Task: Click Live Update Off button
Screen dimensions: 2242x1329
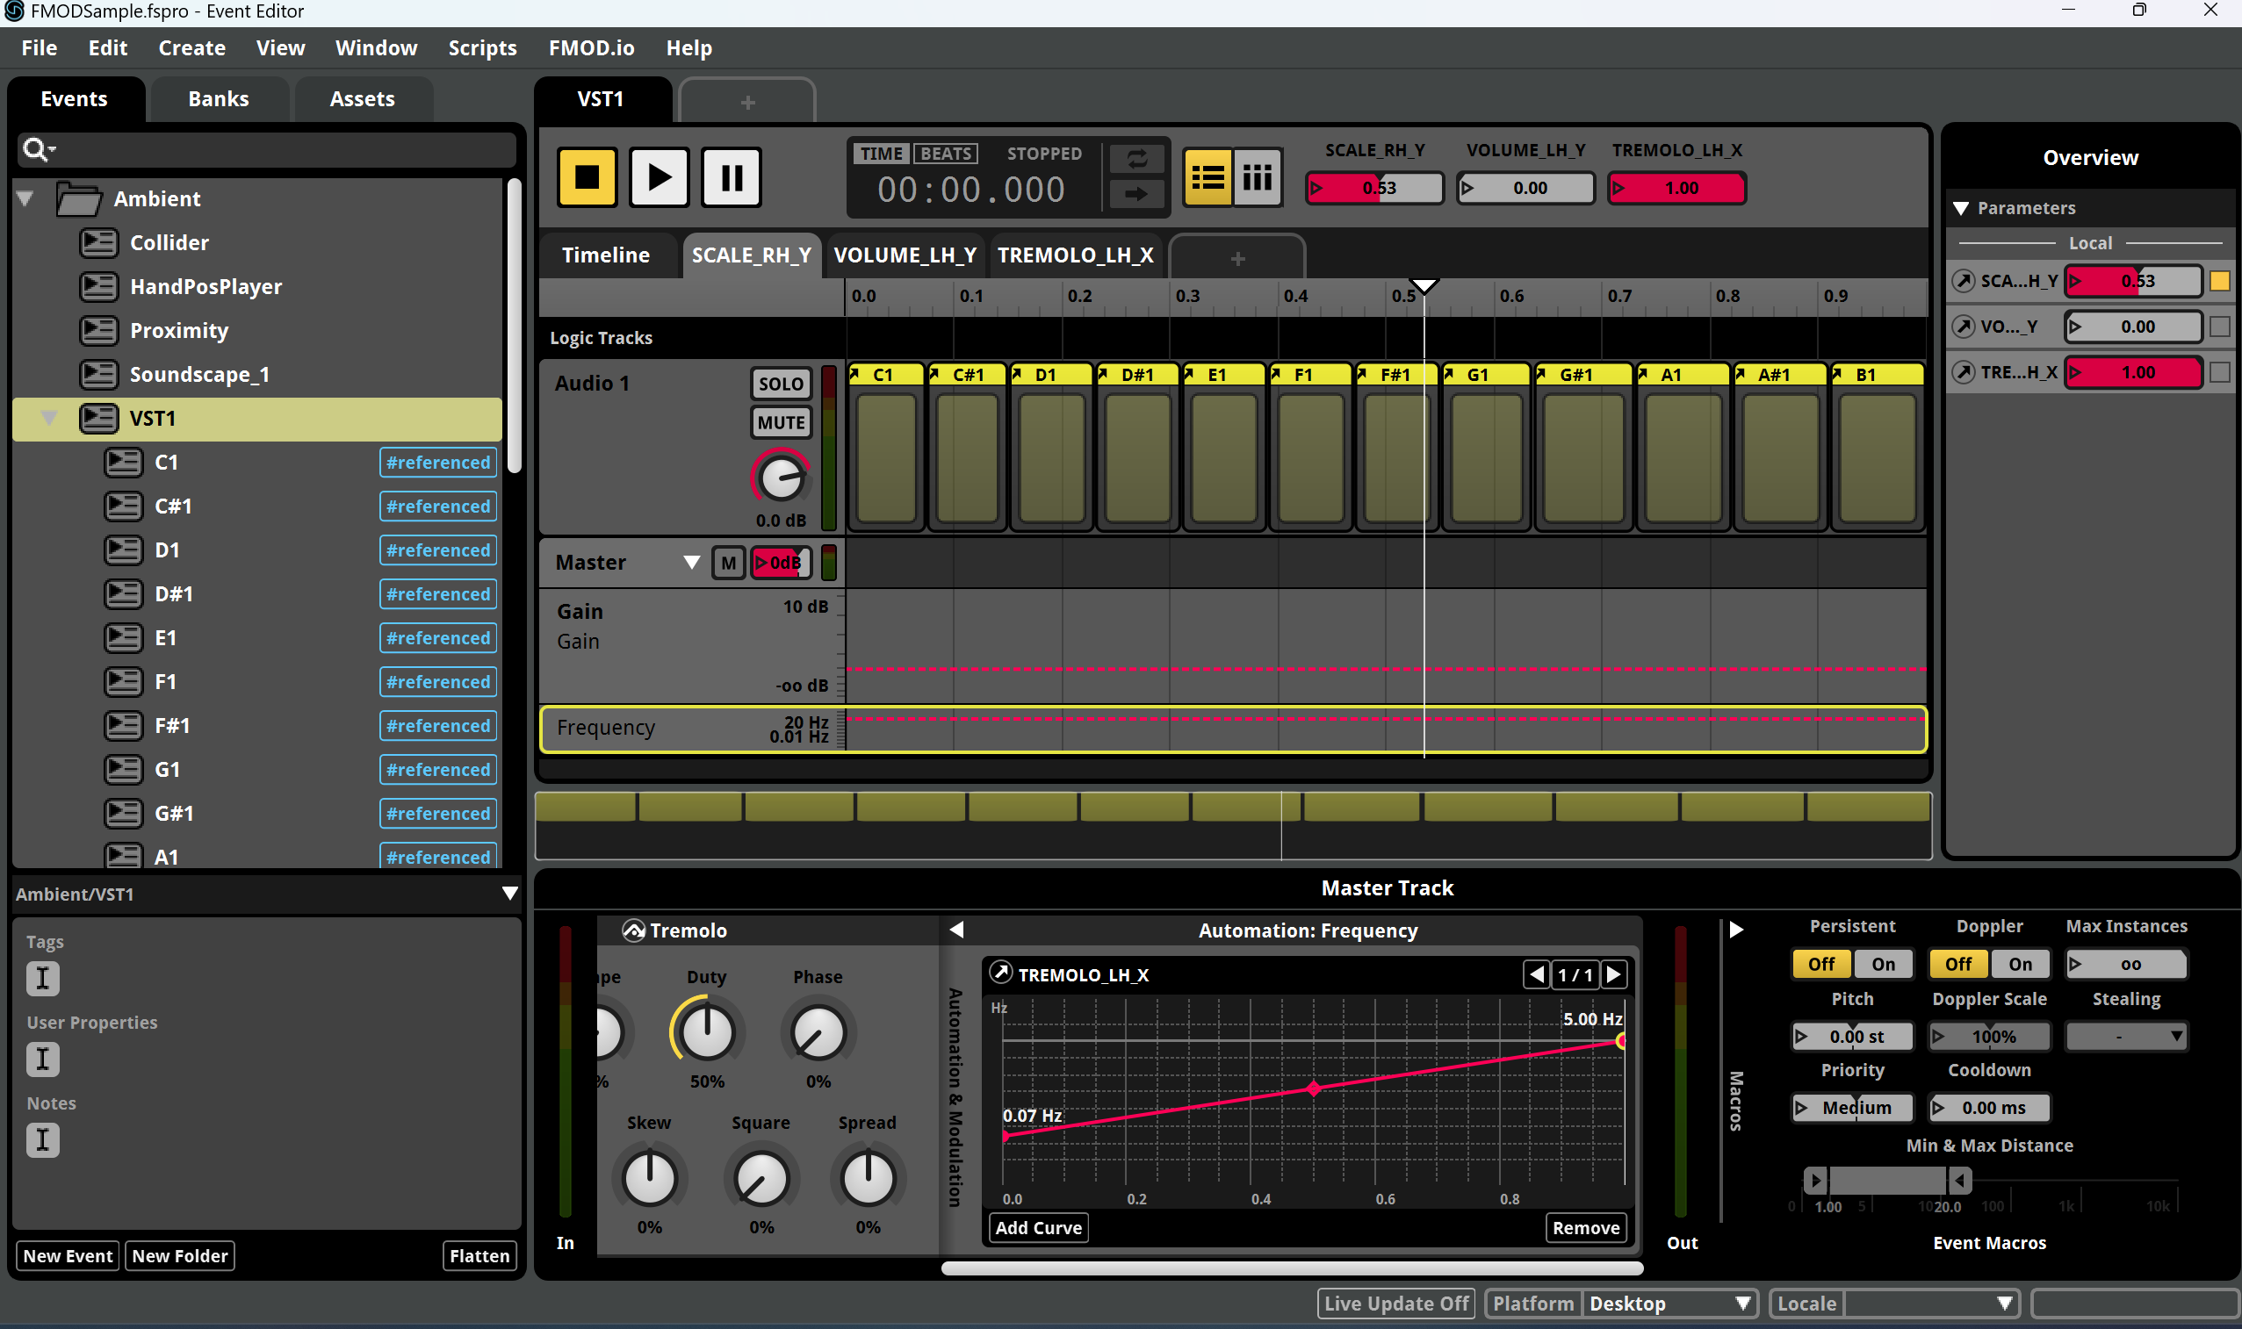Action: pyautogui.click(x=1395, y=1303)
